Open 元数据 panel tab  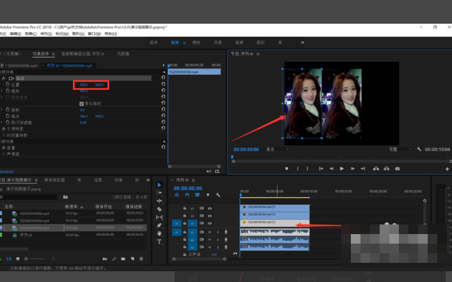[x=123, y=54]
